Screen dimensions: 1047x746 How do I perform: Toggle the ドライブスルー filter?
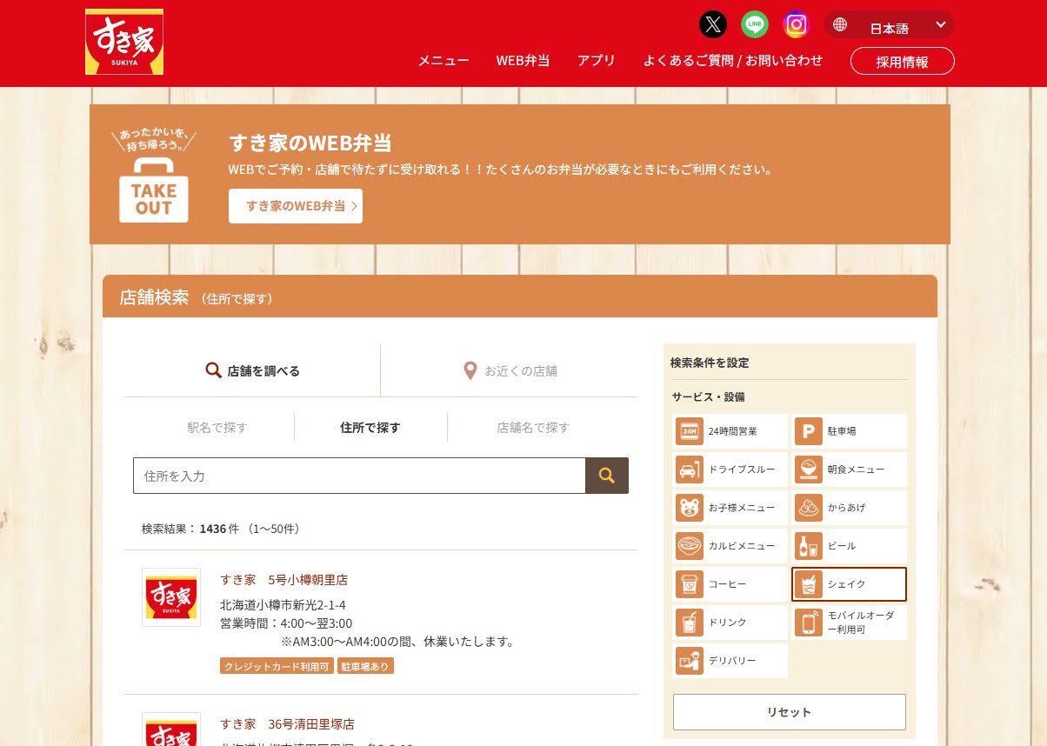[x=730, y=470]
